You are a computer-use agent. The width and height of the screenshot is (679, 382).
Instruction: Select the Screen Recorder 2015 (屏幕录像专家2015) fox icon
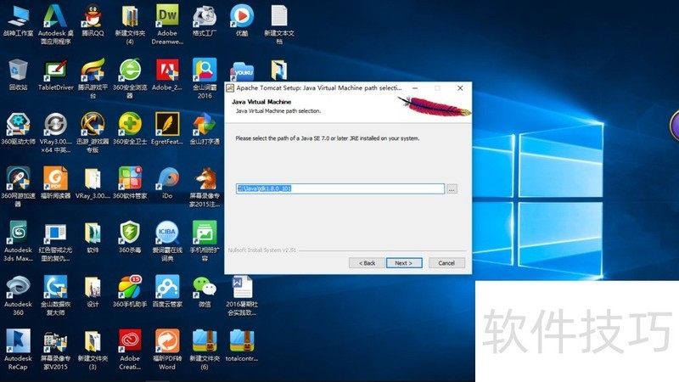pyautogui.click(x=205, y=179)
